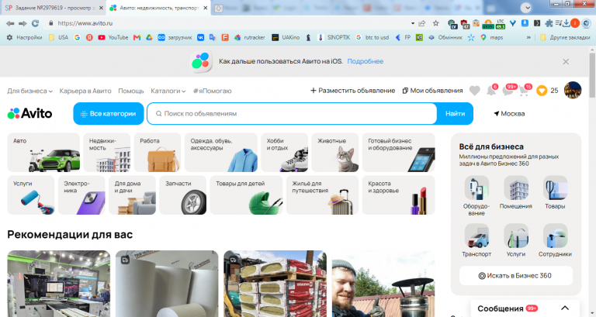The width and height of the screenshot is (596, 317).
Task: Open notifications bell with 6 badge
Action: tap(491, 91)
